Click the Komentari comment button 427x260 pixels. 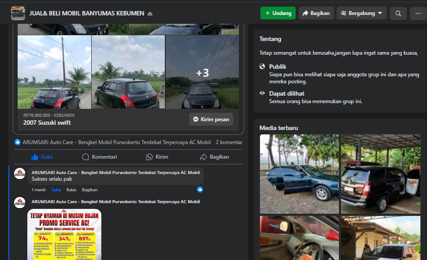tap(100, 157)
